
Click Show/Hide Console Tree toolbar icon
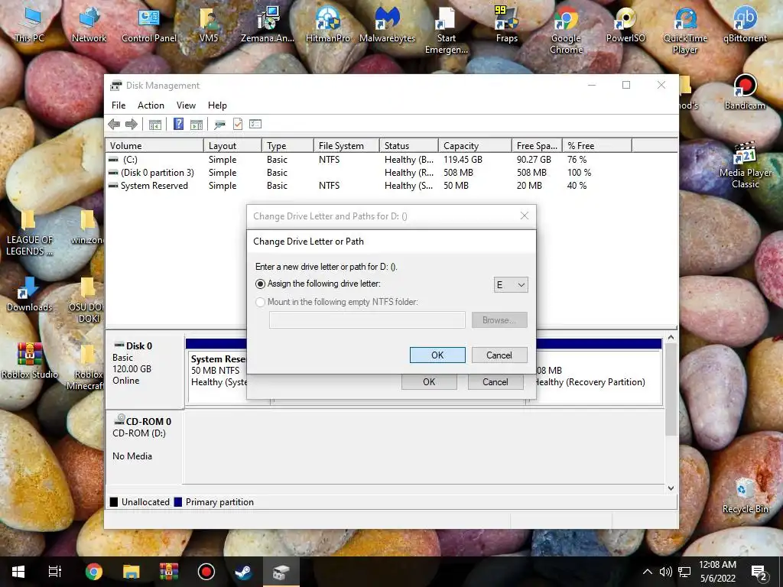click(155, 125)
